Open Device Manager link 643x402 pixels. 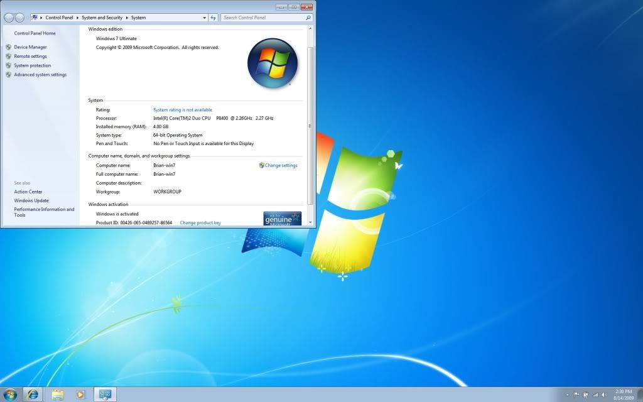30,47
